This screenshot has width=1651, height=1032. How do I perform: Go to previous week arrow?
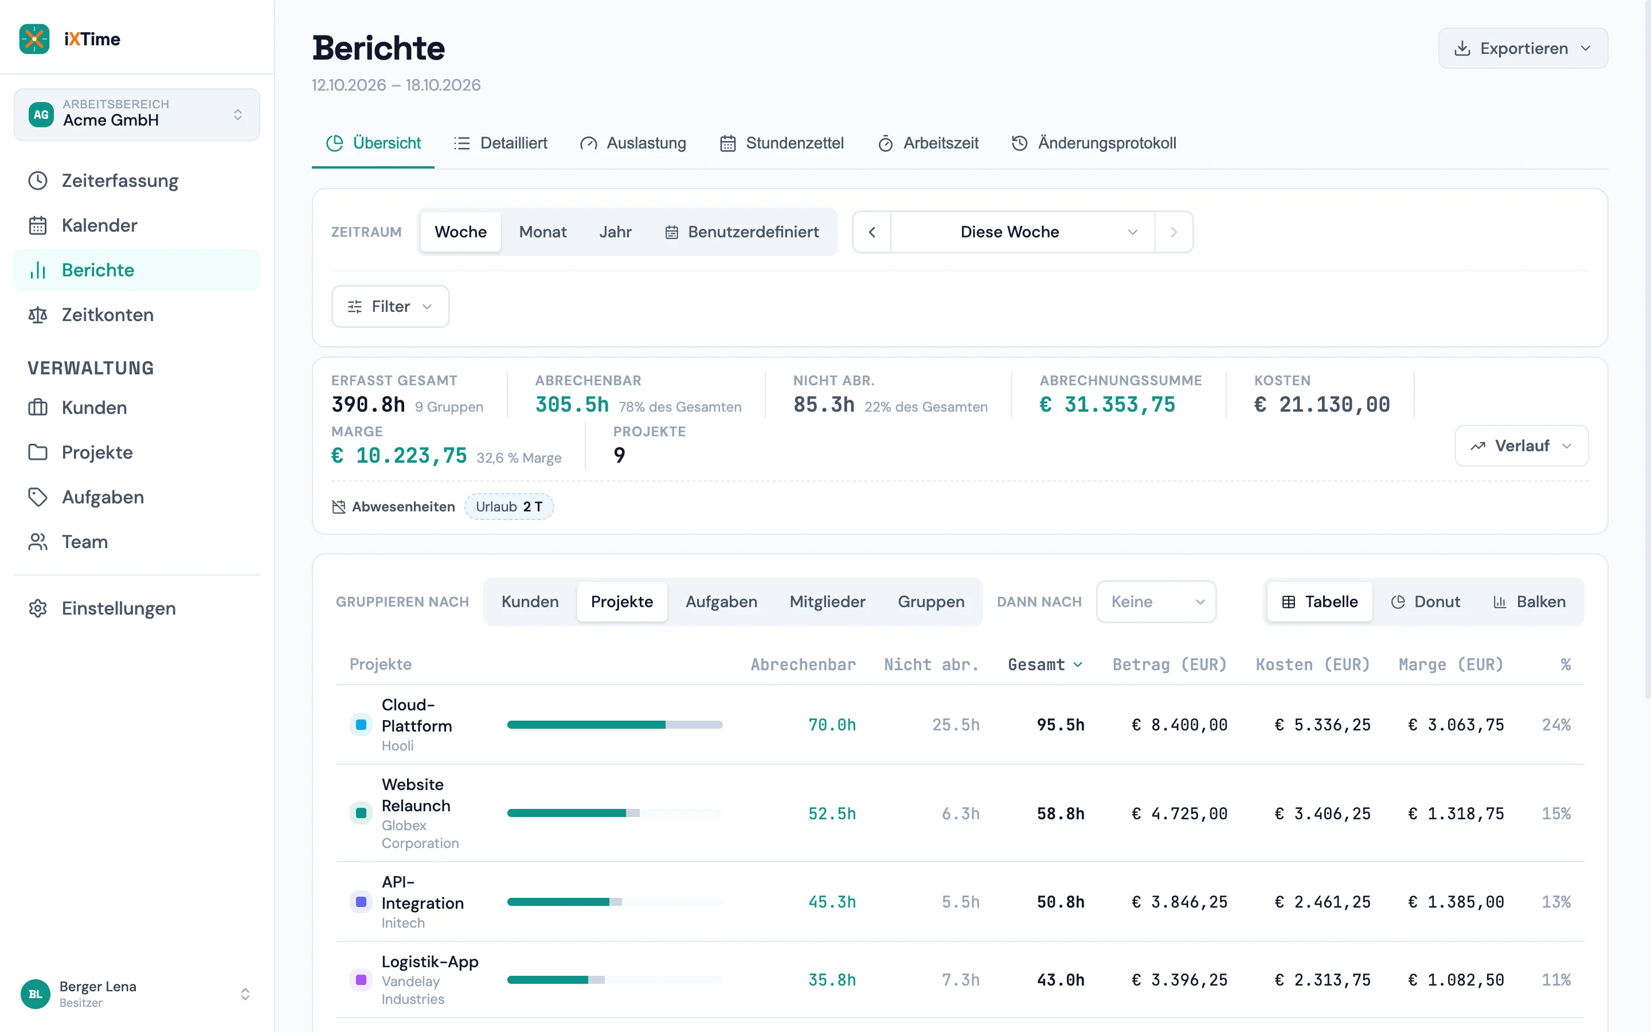point(872,232)
